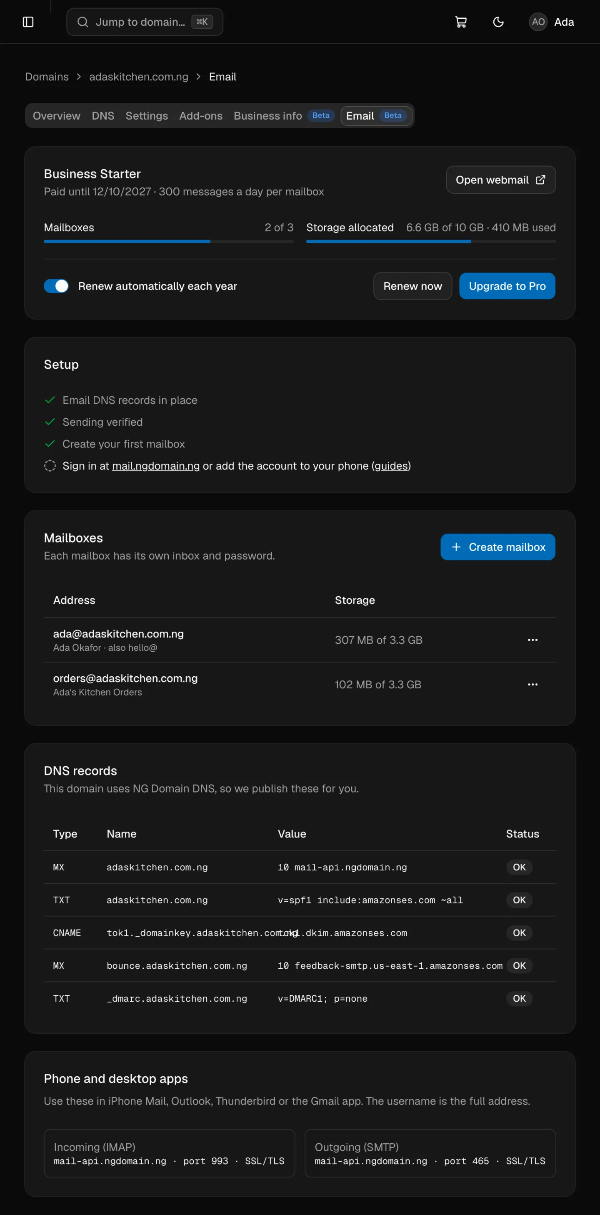The image size is (600, 1215).
Task: Click the _dmarc.adaskitchen.com.ng record name
Action: click(177, 998)
